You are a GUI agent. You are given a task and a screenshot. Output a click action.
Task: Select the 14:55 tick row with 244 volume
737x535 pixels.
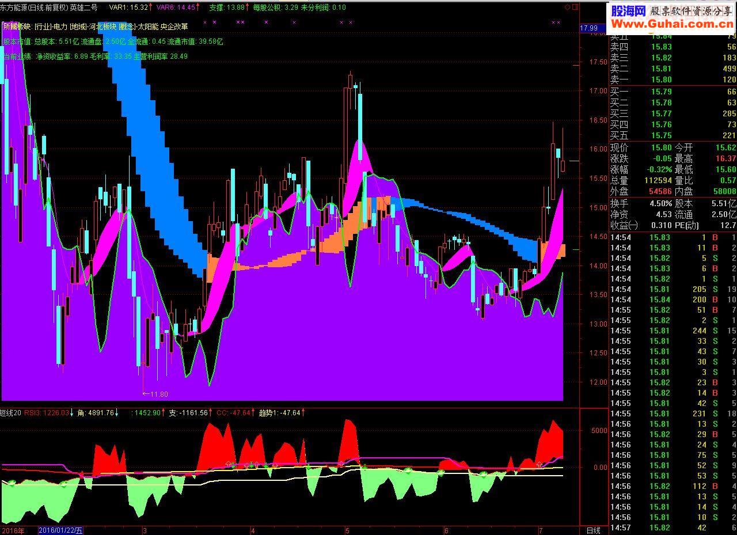(673, 331)
